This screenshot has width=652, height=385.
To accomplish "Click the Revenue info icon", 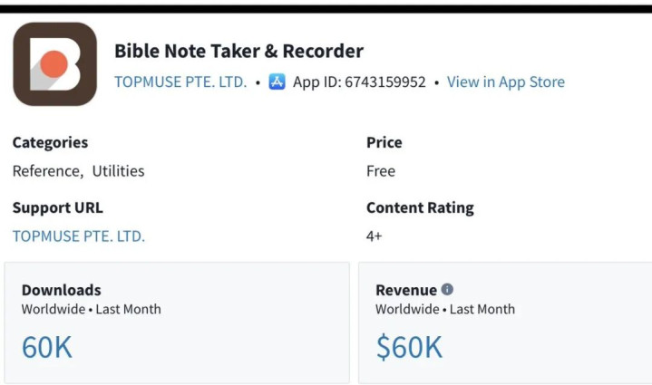I will tap(447, 290).
